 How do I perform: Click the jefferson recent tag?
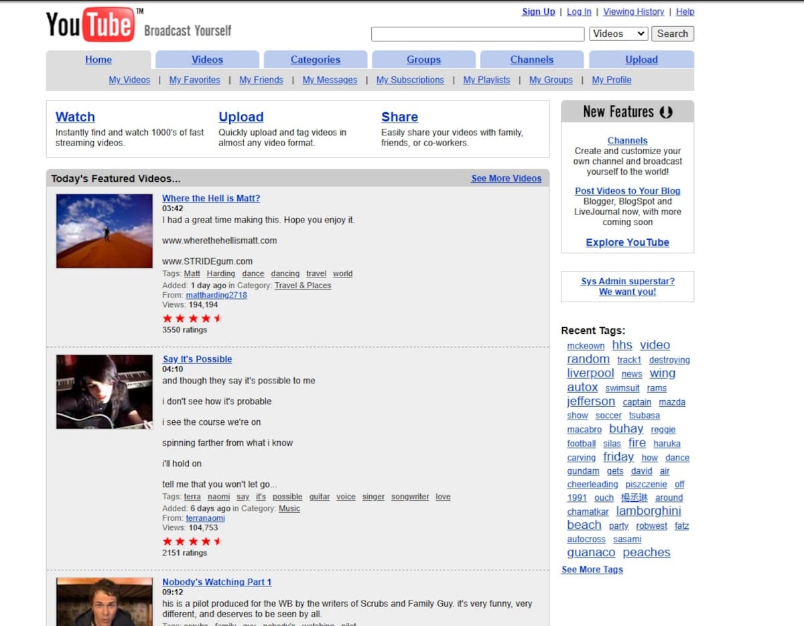pyautogui.click(x=591, y=401)
